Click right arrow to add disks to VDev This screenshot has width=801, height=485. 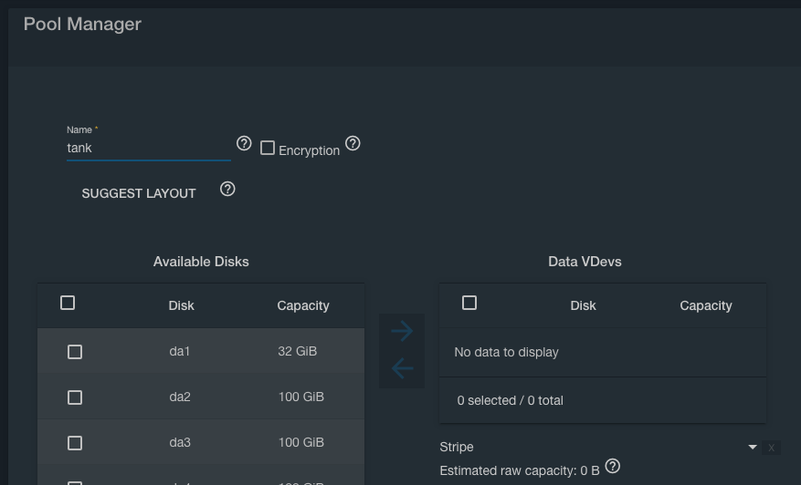(402, 331)
